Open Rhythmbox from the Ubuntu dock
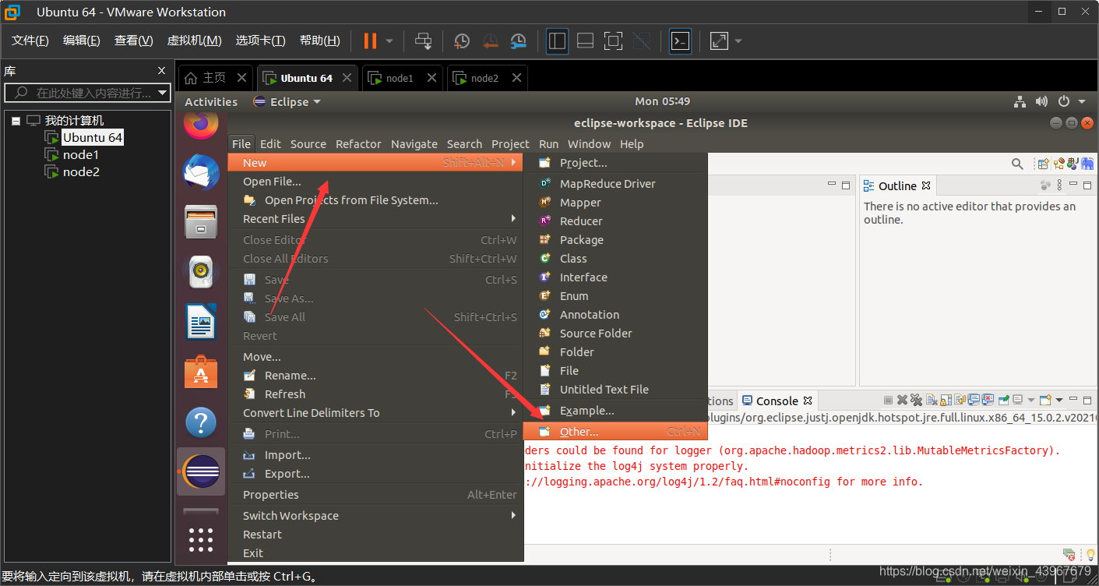The width and height of the screenshot is (1099, 586). tap(201, 271)
